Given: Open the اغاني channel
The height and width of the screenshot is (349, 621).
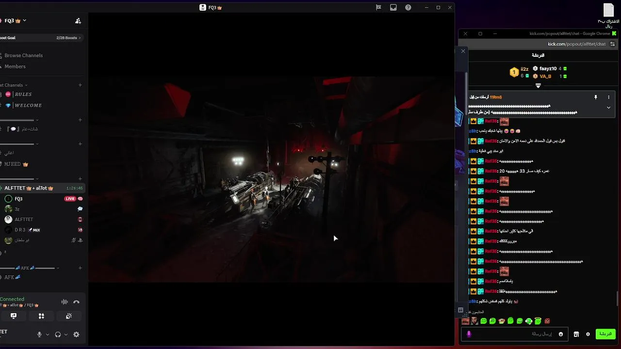Looking at the screenshot, I should pyautogui.click(x=9, y=153).
